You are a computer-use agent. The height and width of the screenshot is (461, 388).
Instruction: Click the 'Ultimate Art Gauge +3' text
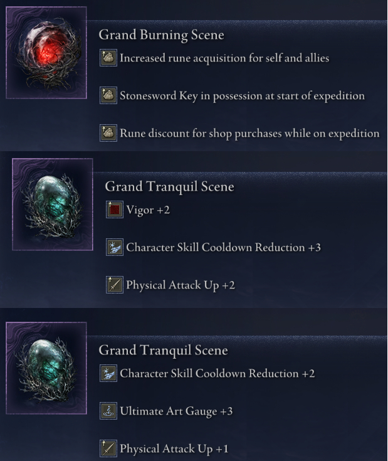[x=177, y=411]
